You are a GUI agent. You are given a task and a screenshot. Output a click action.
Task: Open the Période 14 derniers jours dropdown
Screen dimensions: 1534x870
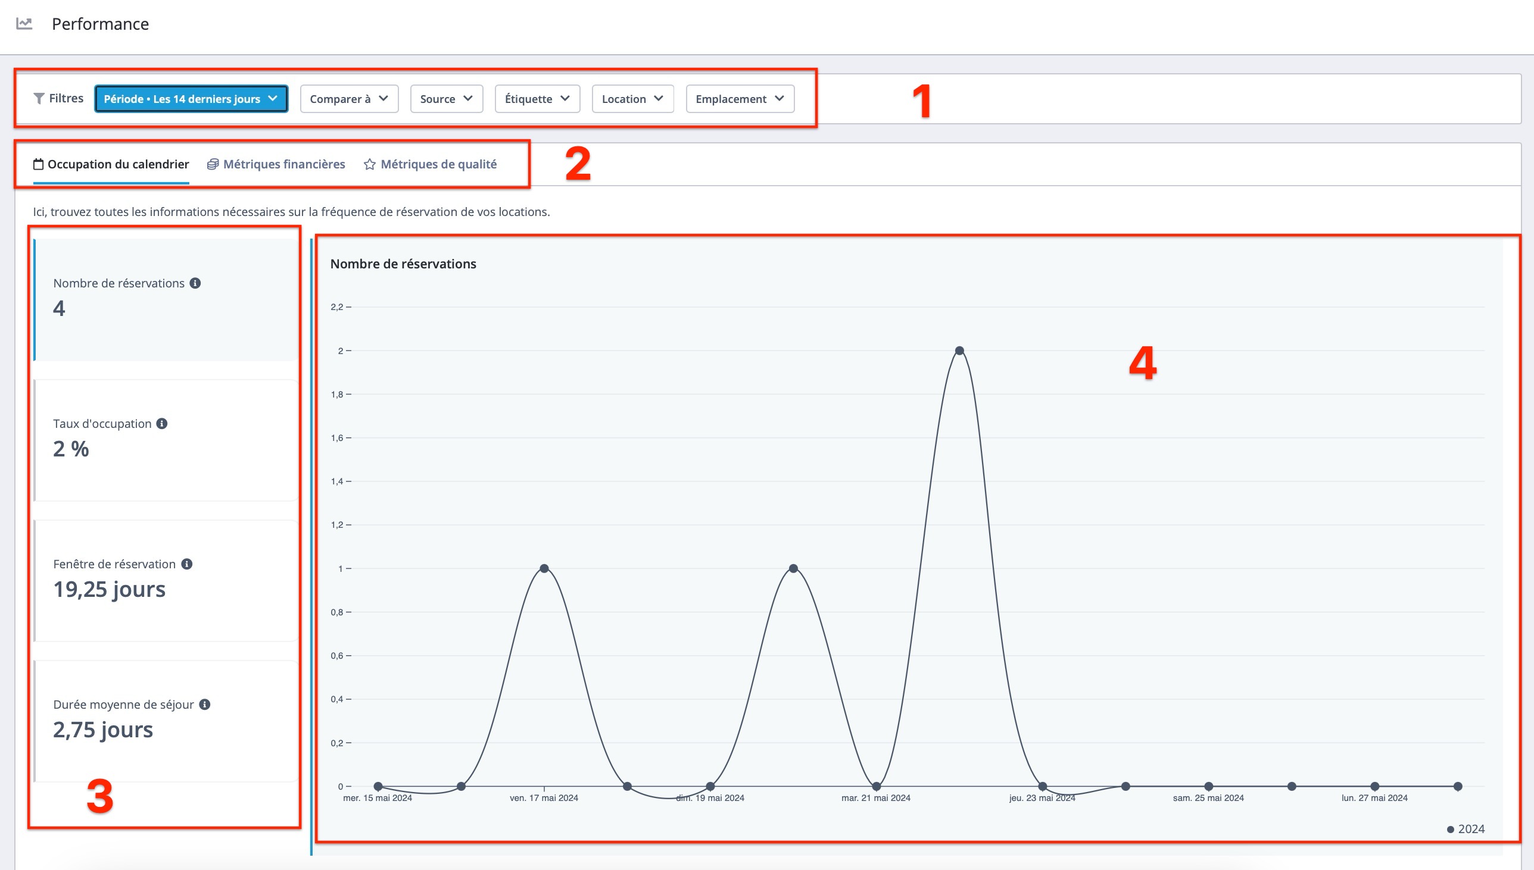191,99
